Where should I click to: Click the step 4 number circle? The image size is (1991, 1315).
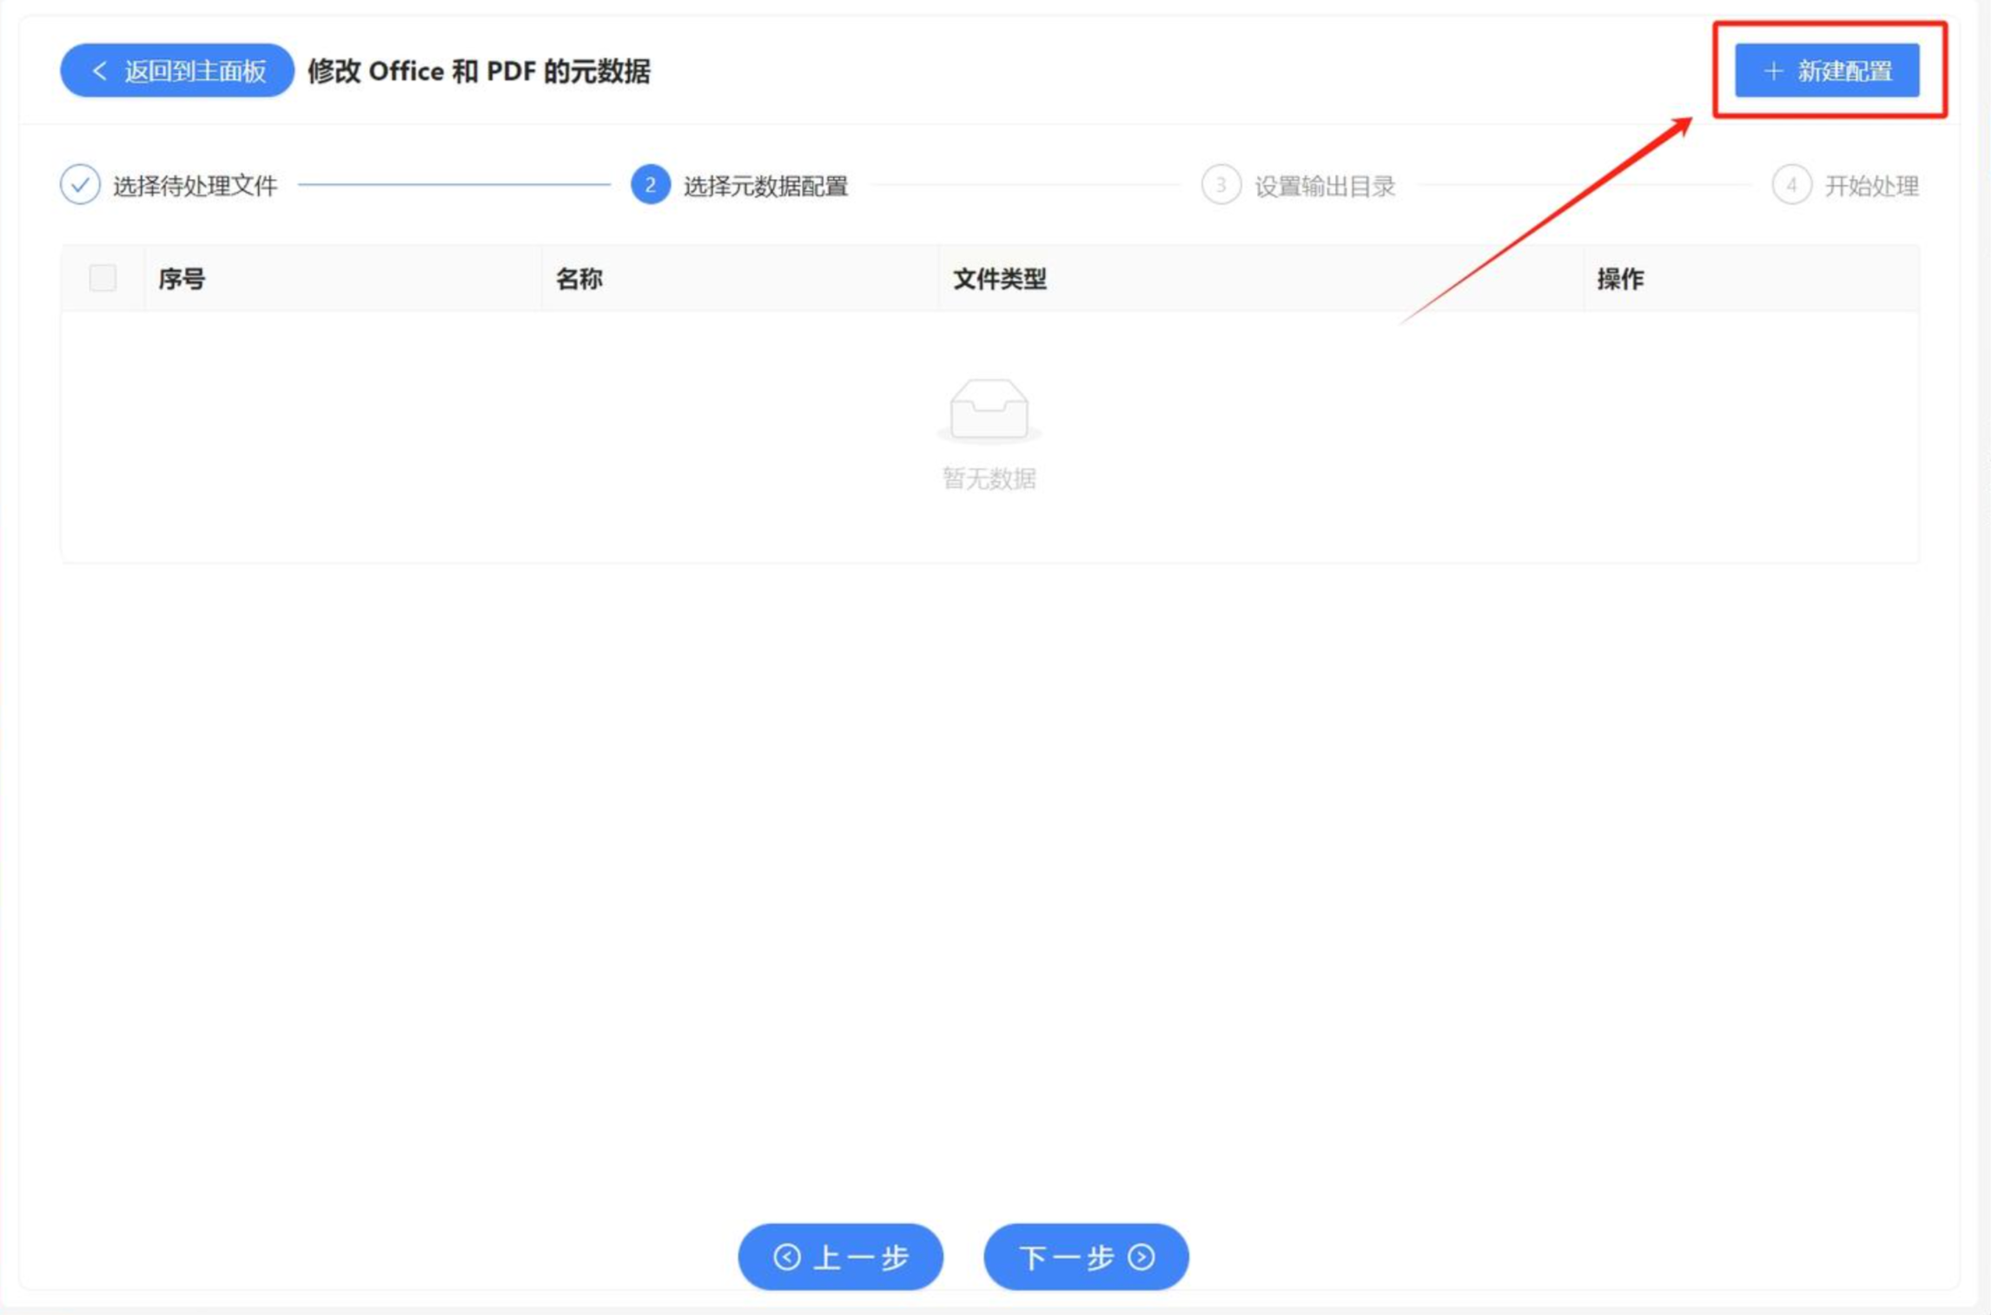(x=1790, y=185)
